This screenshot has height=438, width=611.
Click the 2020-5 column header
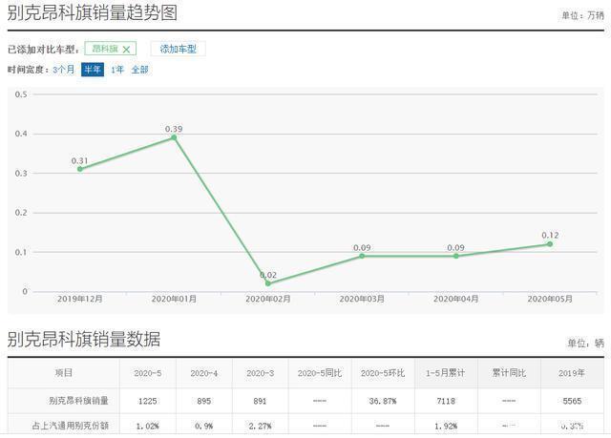pos(148,373)
